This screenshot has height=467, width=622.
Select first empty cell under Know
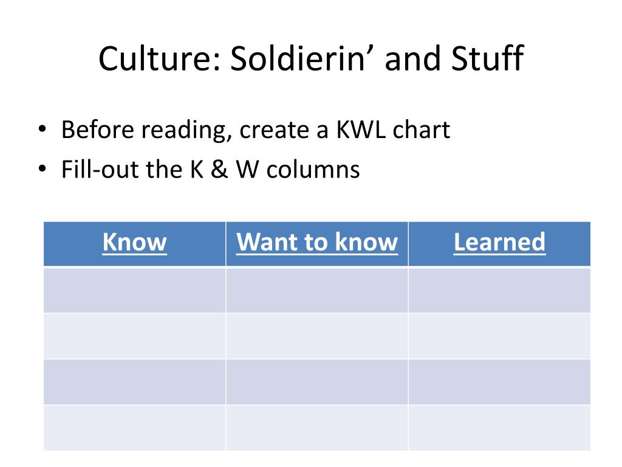click(x=134, y=290)
